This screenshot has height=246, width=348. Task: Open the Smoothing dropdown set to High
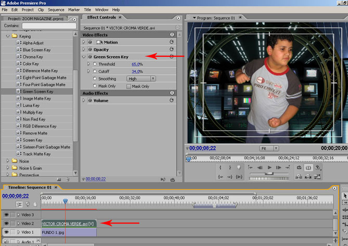point(139,79)
